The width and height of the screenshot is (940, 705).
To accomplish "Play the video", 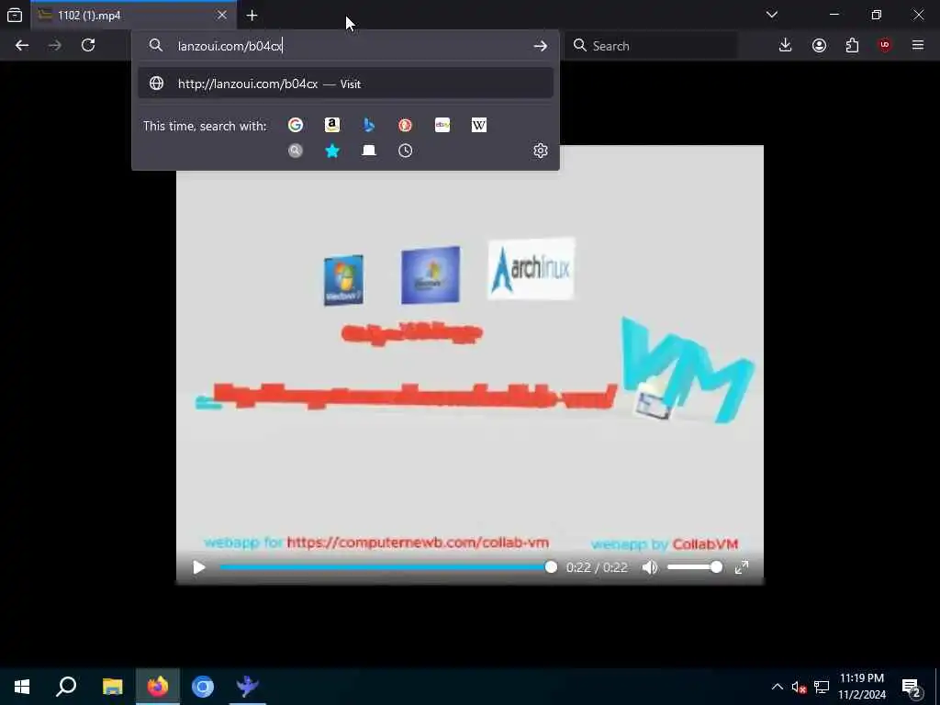I will pyautogui.click(x=199, y=567).
